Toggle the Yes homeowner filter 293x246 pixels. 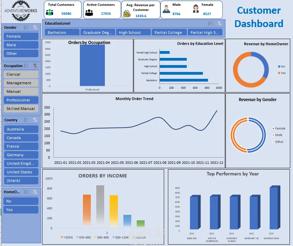[21, 210]
